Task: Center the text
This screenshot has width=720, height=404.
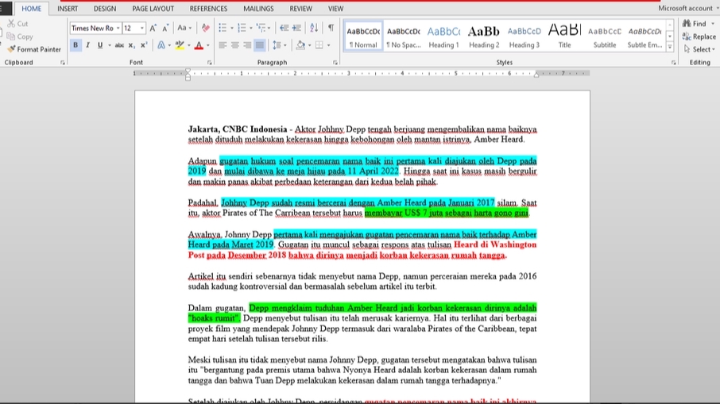Action: 234,45
